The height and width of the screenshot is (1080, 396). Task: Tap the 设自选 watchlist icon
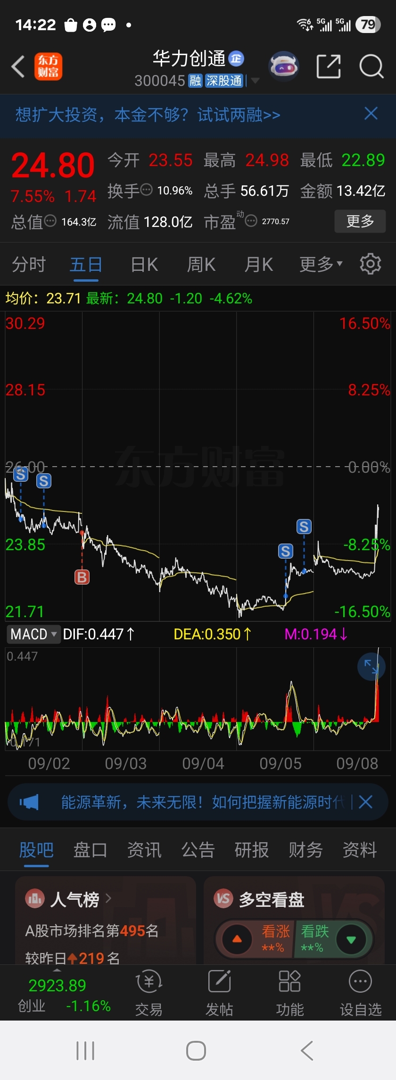point(360,981)
